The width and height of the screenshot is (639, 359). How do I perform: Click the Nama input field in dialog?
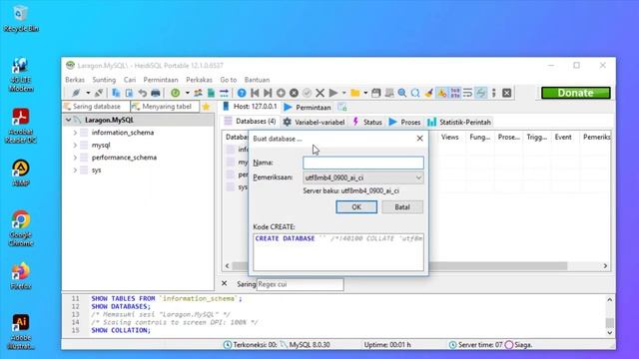[x=363, y=163]
